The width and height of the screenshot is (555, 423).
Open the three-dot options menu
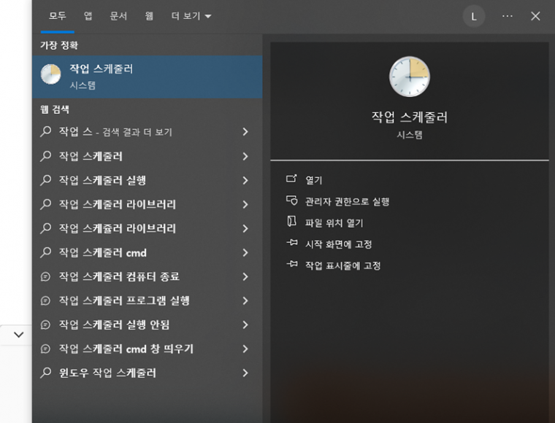508,16
